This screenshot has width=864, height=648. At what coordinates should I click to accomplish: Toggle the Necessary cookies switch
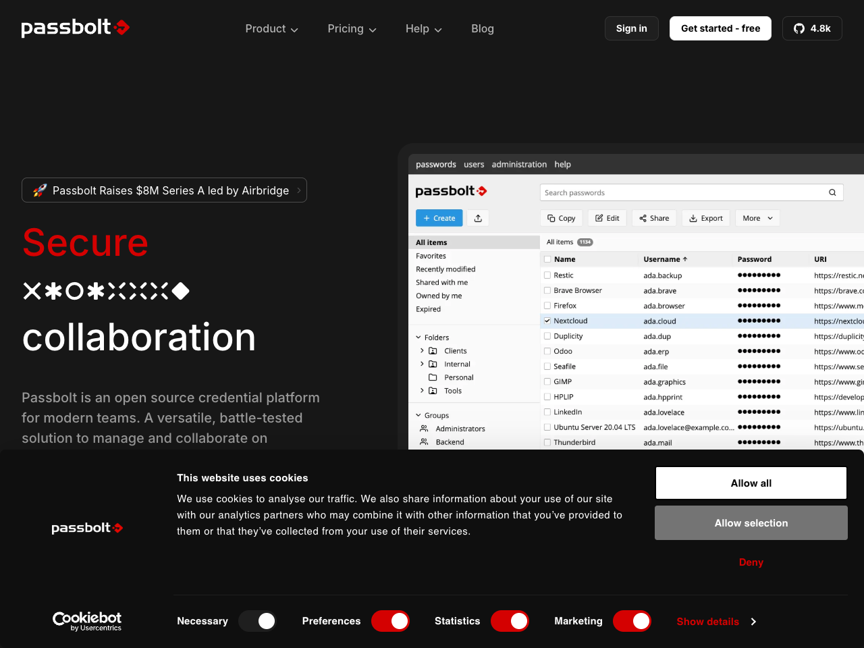coord(257,621)
